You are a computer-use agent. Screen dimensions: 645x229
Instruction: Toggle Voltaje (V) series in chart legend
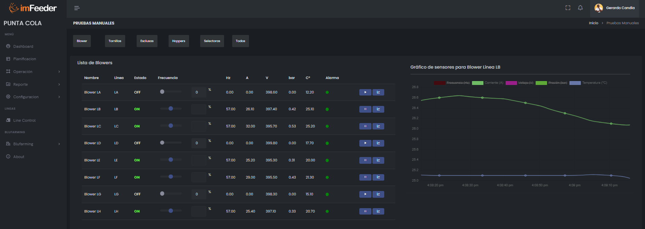tap(519, 83)
